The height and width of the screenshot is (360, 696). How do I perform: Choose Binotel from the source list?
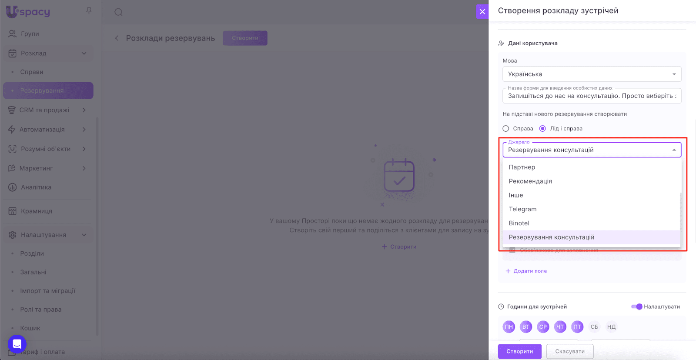coord(591,223)
